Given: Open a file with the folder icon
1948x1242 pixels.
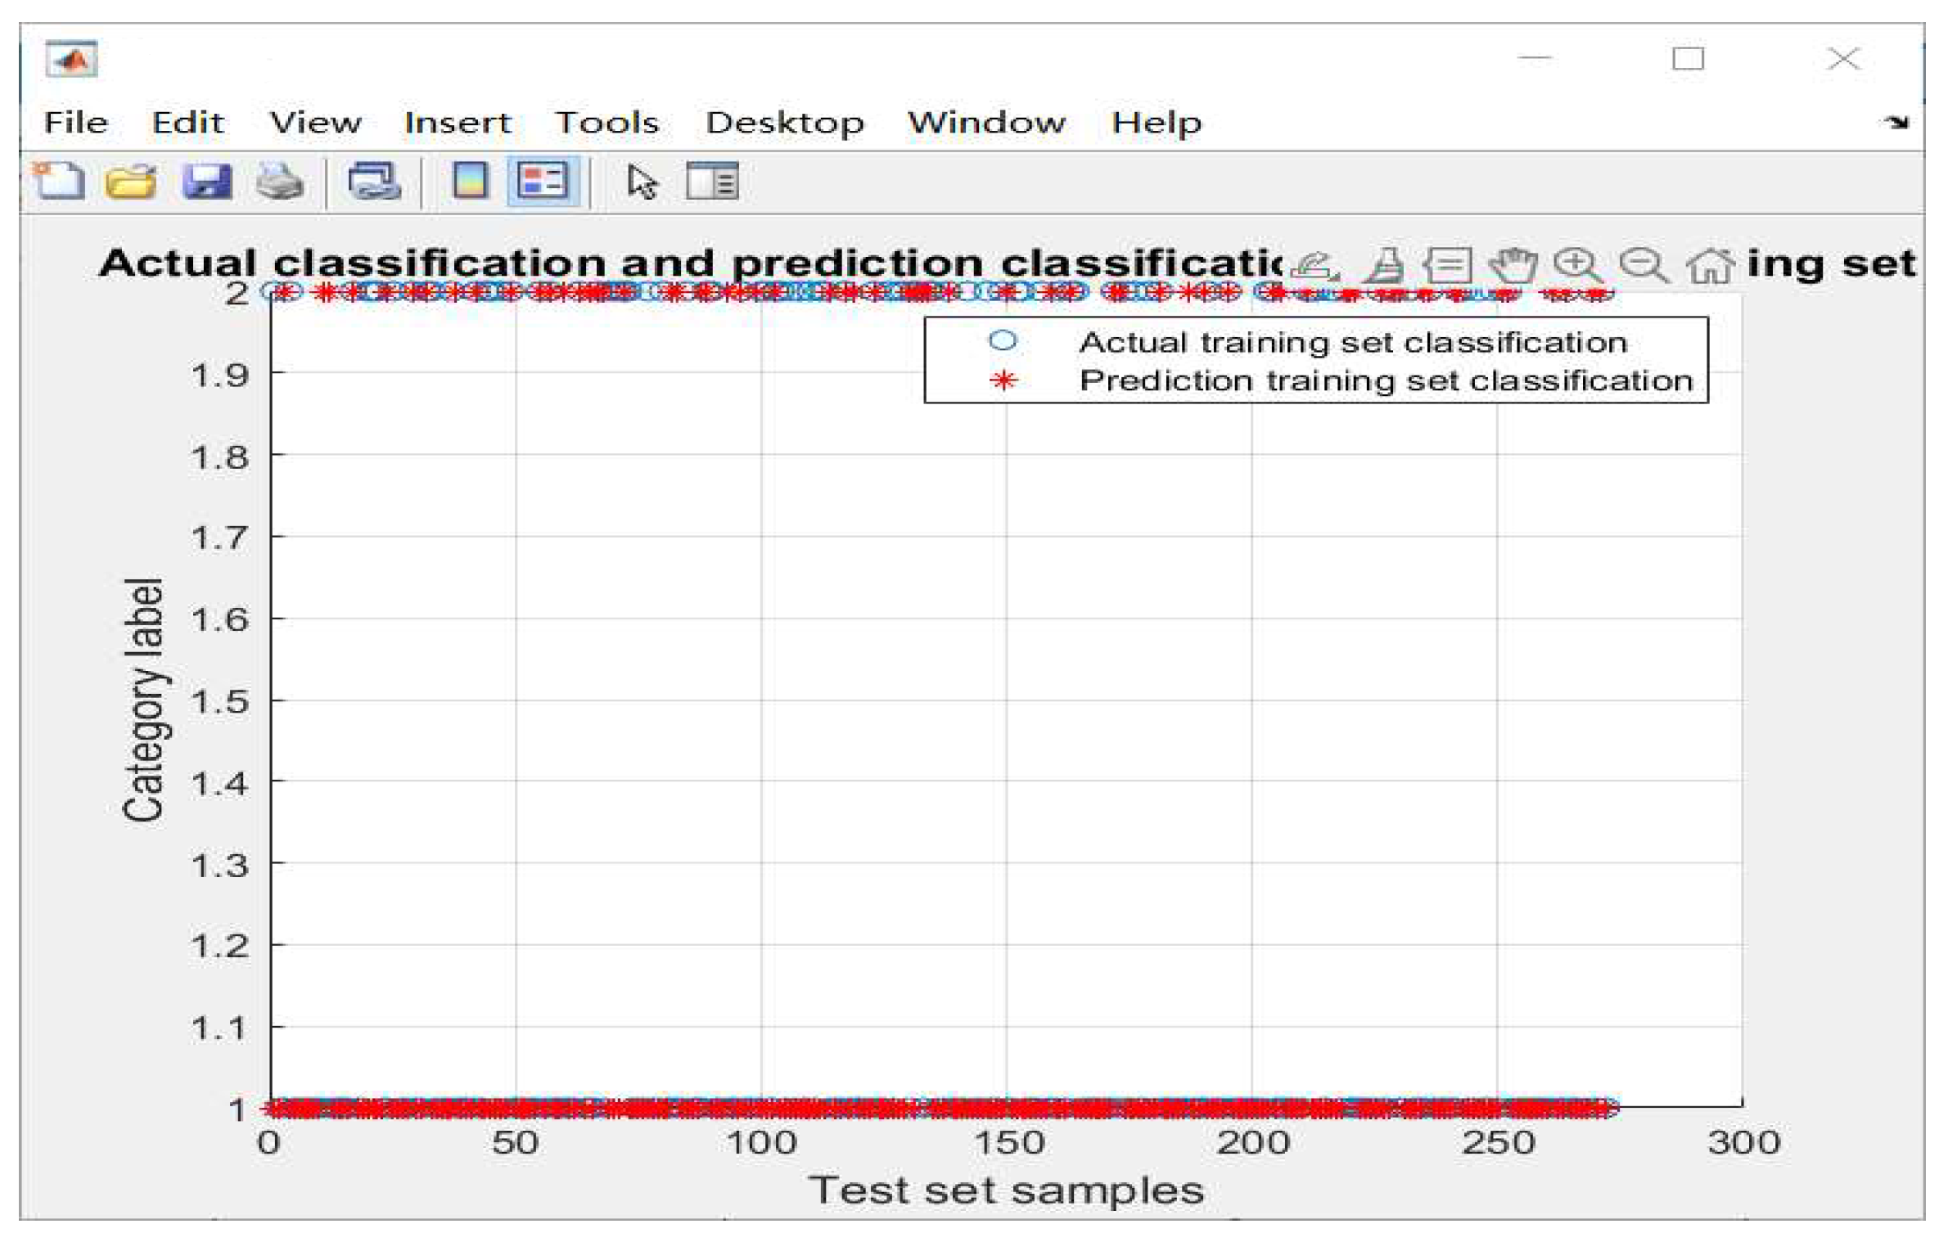Looking at the screenshot, I should 131,181.
